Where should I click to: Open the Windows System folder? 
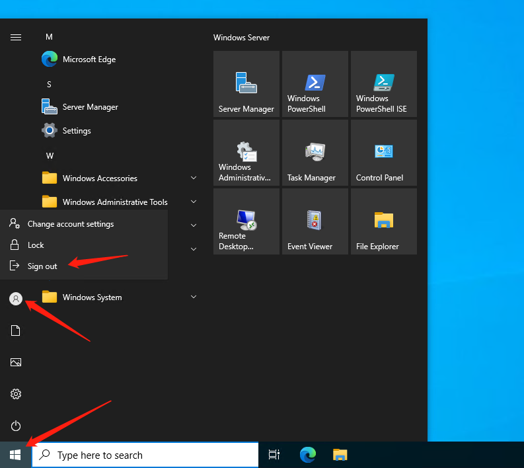pyautogui.click(x=119, y=297)
